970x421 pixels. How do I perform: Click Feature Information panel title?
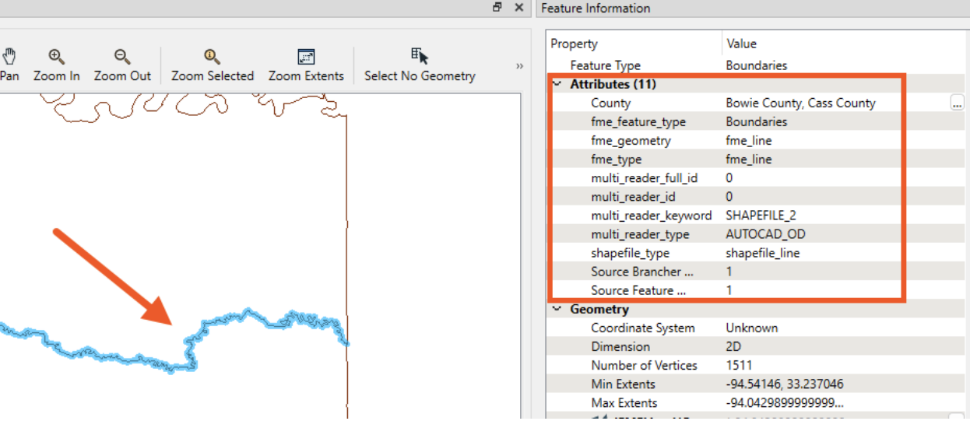596,8
